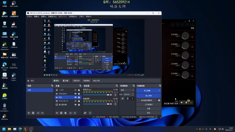Viewport: 235px width, 132px height.
Task: Toggle lock on 文本 (GDI+) source
Action: [79, 94]
